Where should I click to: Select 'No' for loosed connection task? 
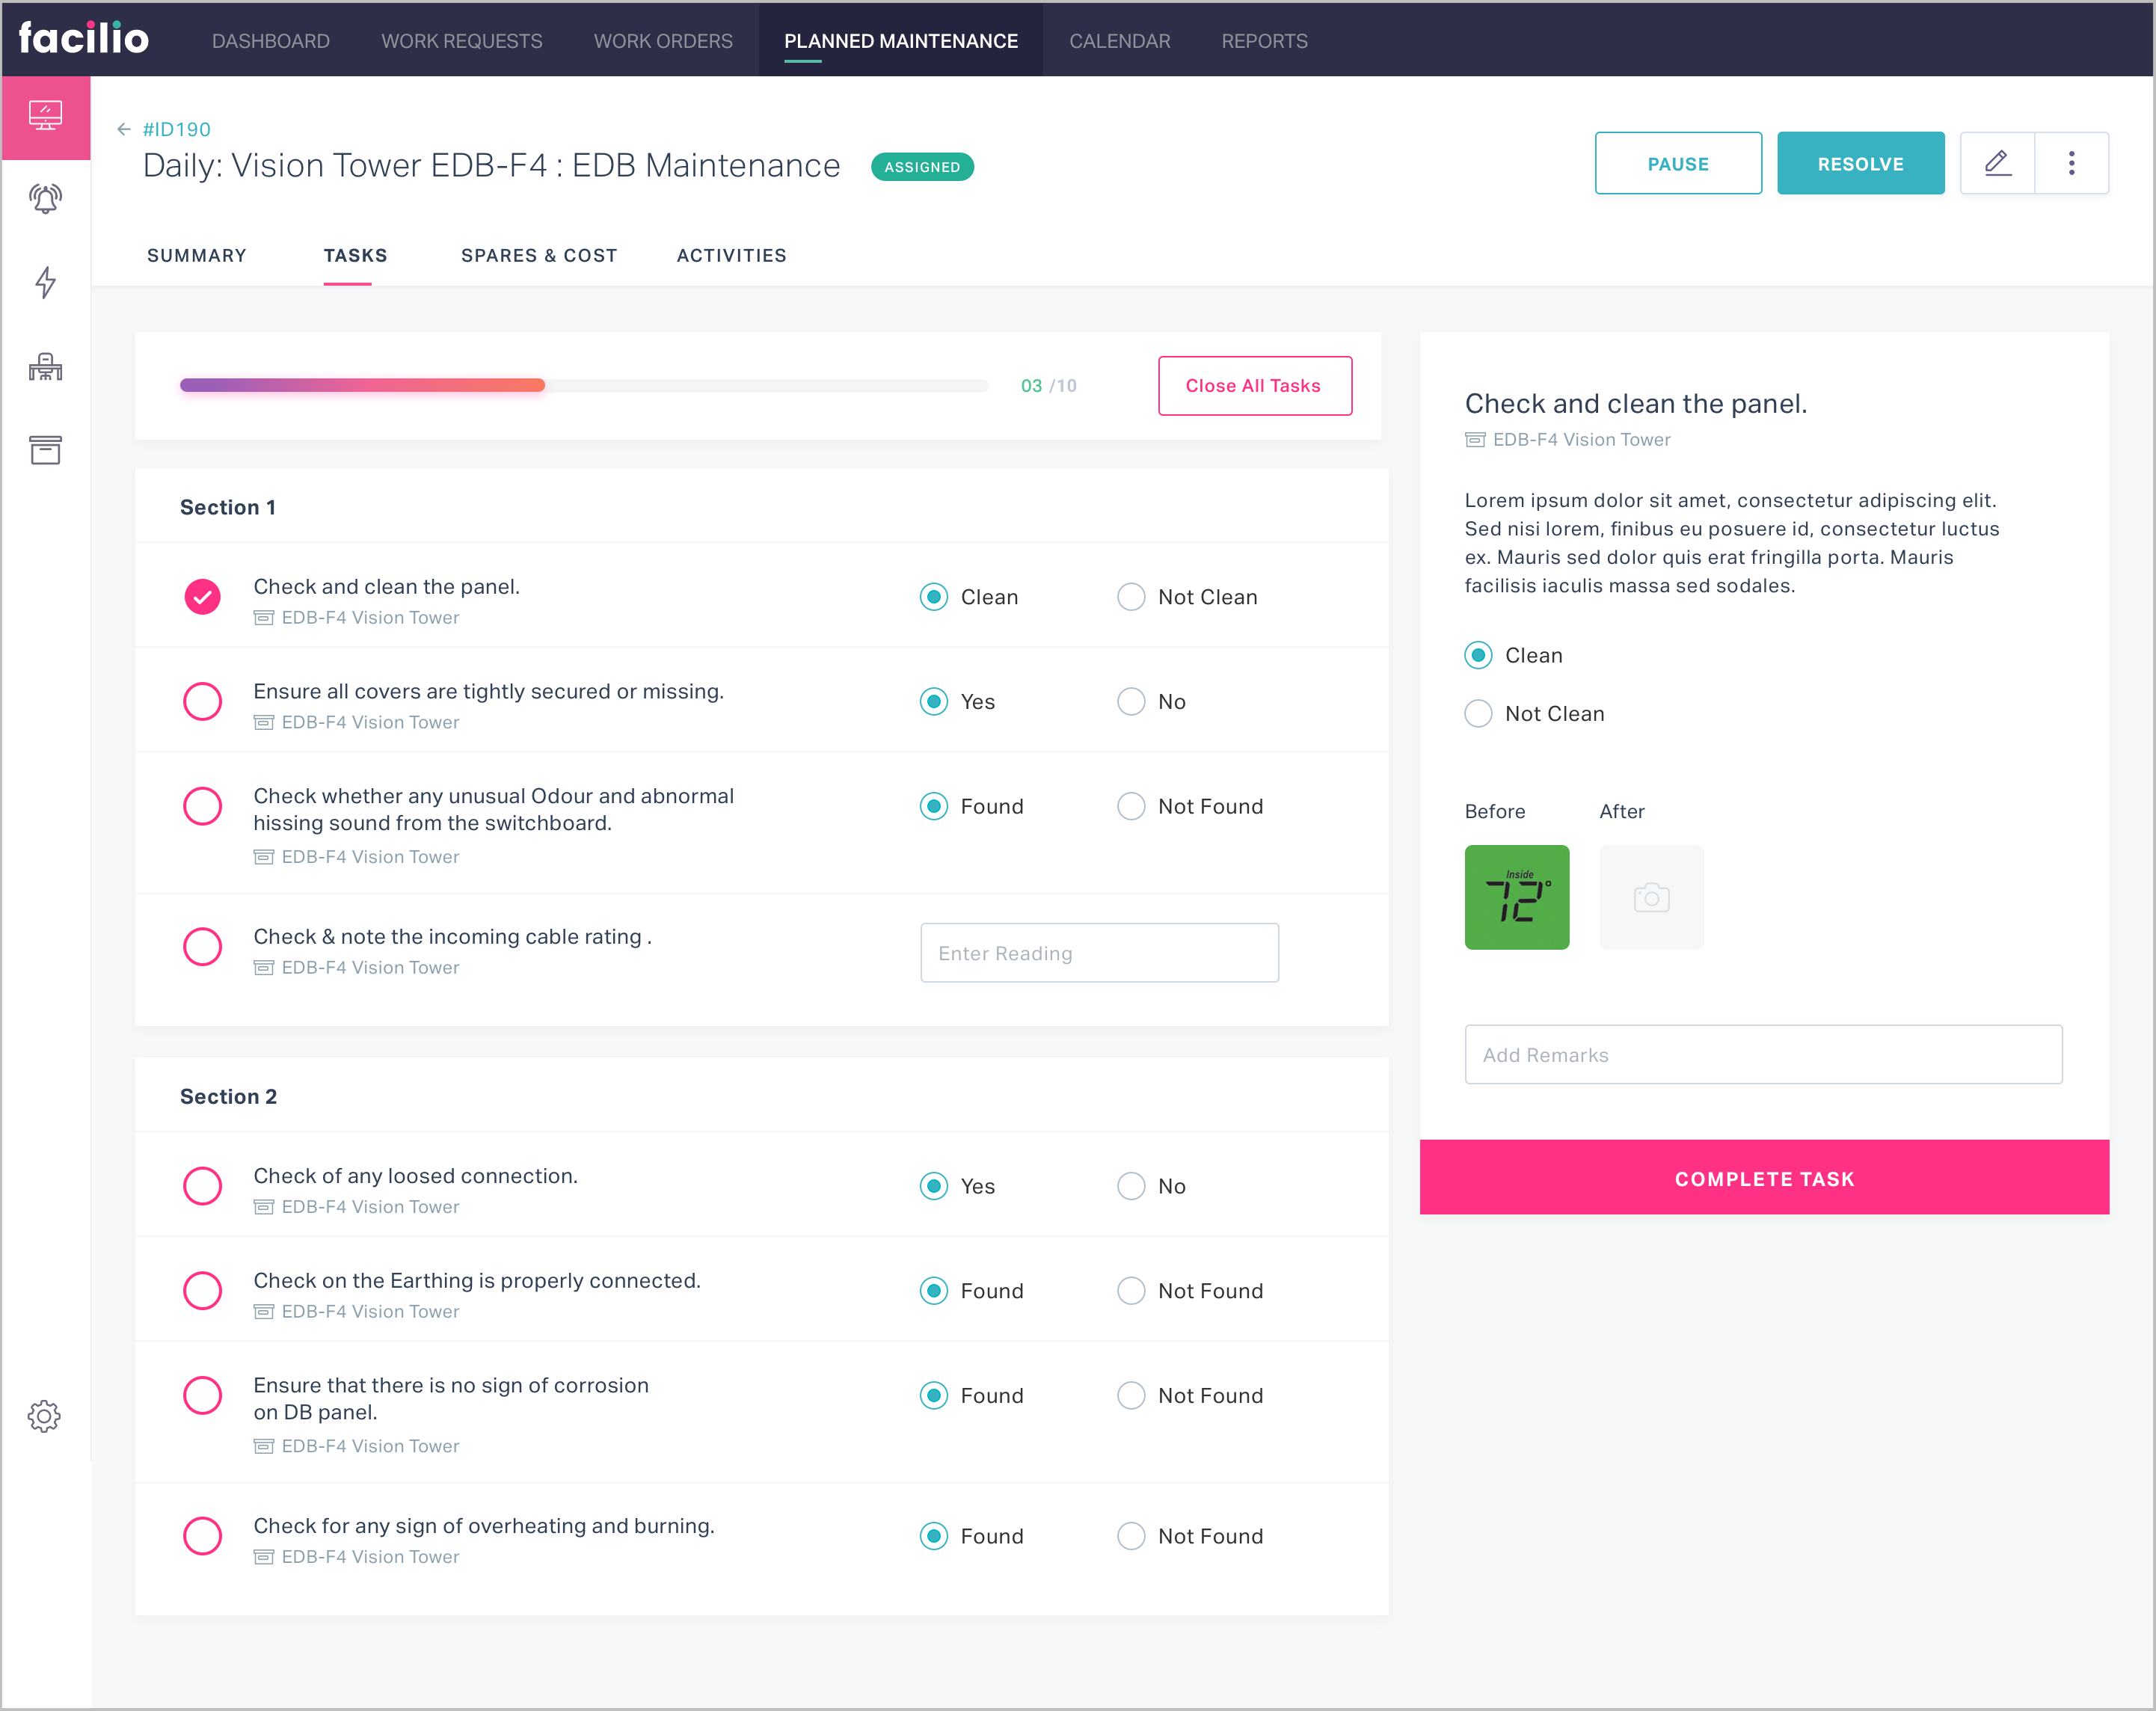tap(1130, 1186)
